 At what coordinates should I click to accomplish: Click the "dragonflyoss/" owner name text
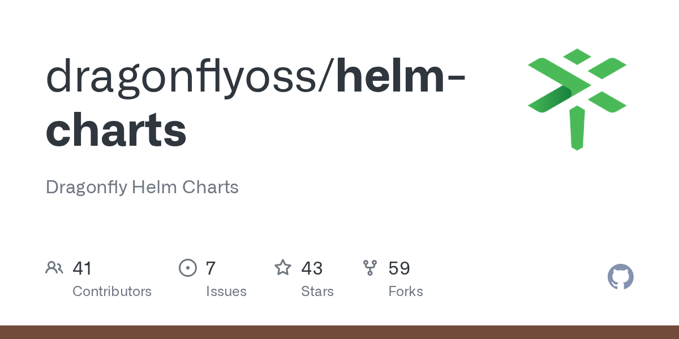coord(190,78)
